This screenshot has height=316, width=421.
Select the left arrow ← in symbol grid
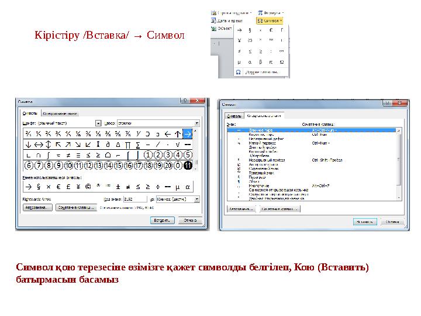pyautogui.click(x=168, y=134)
